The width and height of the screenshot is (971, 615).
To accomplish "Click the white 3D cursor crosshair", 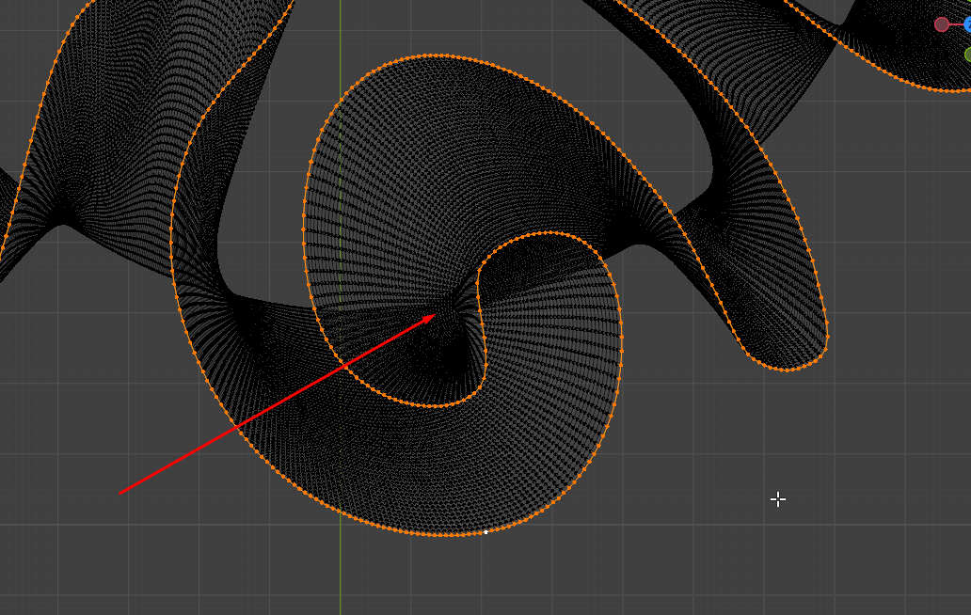I will coord(778,499).
